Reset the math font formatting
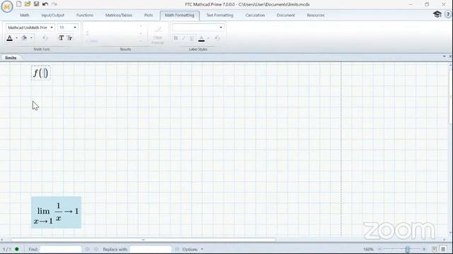 pos(45,38)
